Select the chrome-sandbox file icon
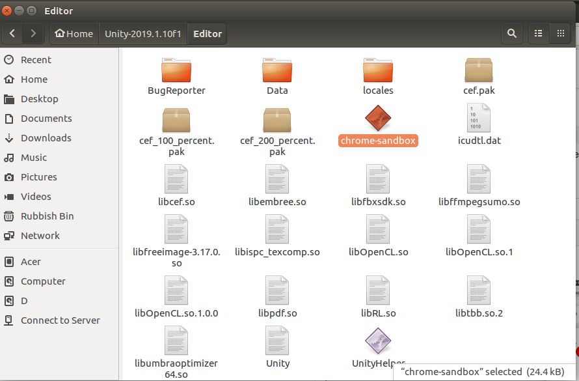This screenshot has width=579, height=381. pyautogui.click(x=378, y=118)
